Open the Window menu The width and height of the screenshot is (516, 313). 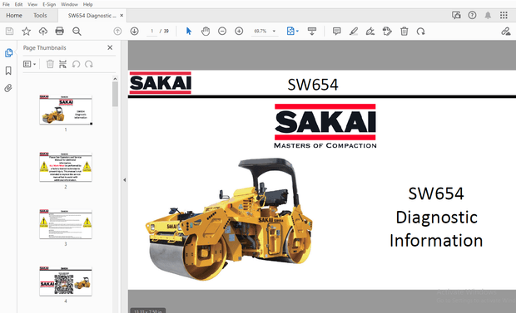coord(69,4)
